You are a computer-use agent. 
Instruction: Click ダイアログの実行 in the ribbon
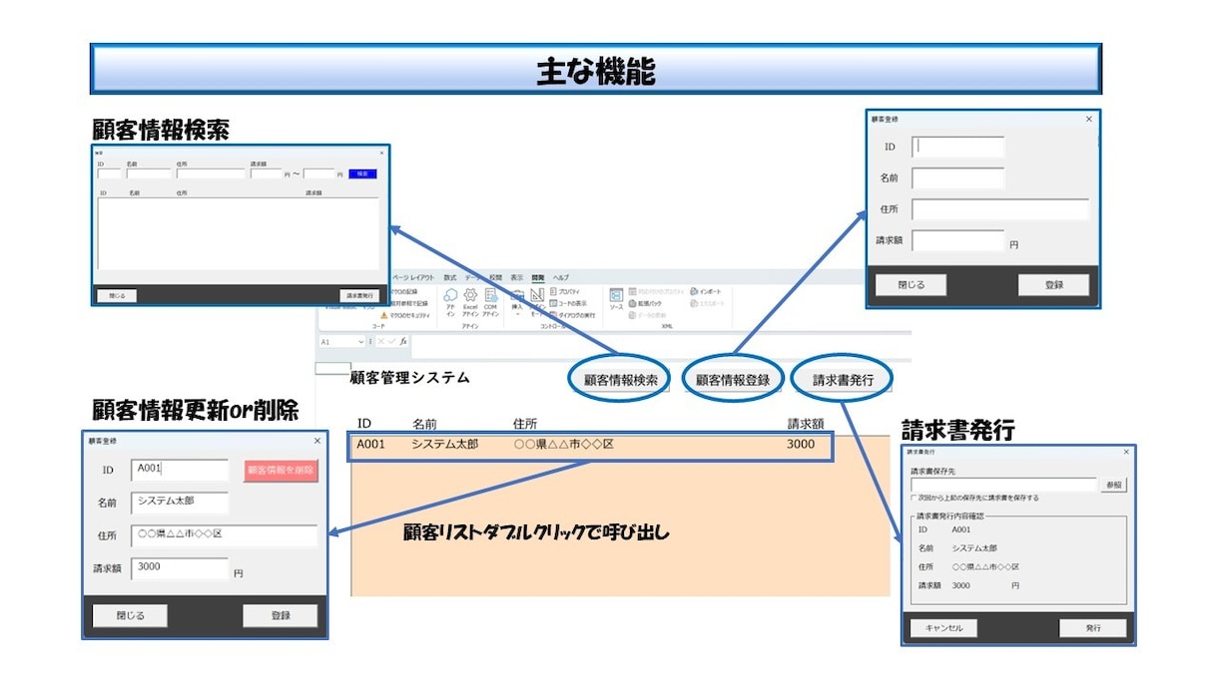[x=572, y=314]
